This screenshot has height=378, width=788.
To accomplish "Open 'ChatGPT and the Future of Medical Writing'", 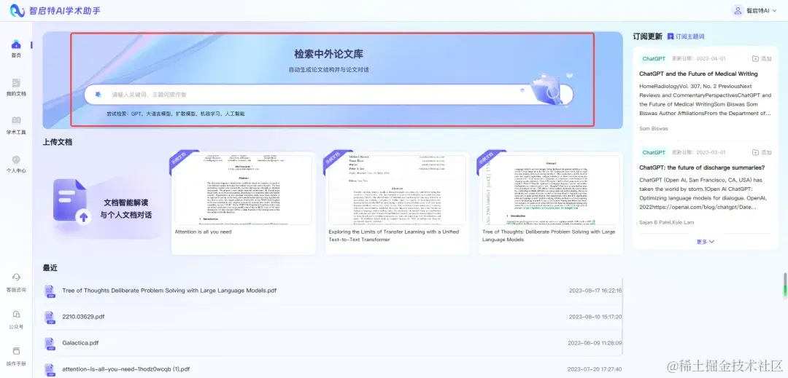I will 698,74.
